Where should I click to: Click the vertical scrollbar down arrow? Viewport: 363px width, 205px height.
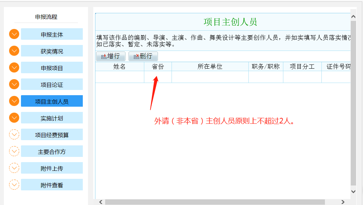pos(353,191)
